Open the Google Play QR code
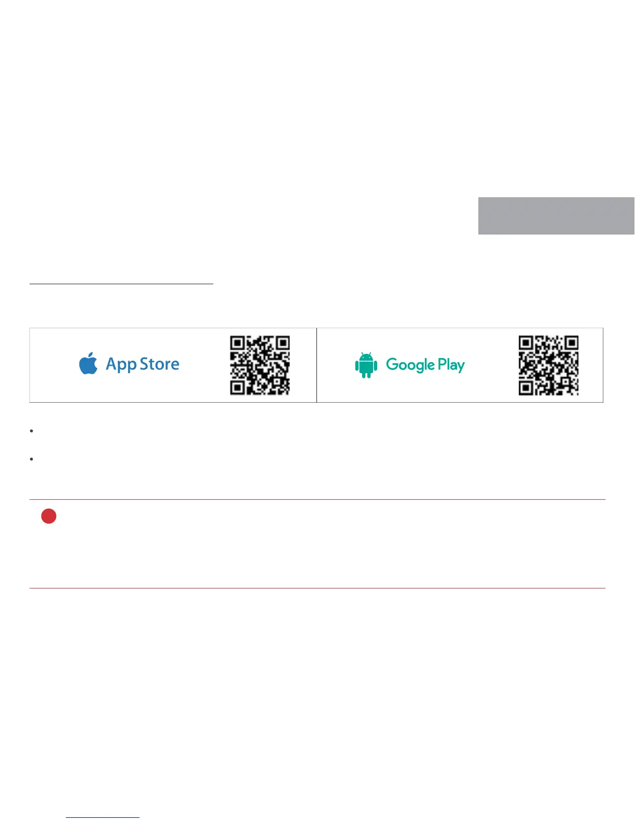The width and height of the screenshot is (635, 822). pyautogui.click(x=548, y=365)
